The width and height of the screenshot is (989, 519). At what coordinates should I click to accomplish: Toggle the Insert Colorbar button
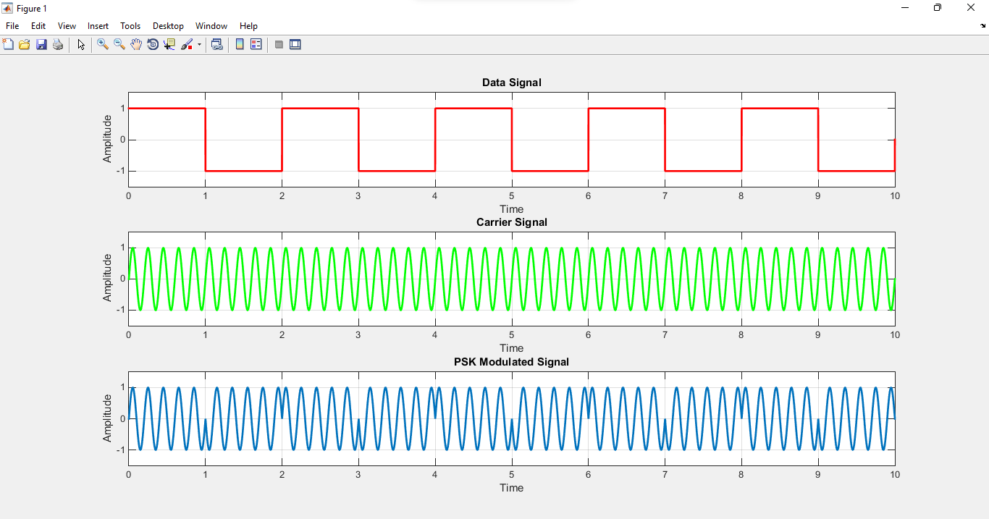click(240, 45)
